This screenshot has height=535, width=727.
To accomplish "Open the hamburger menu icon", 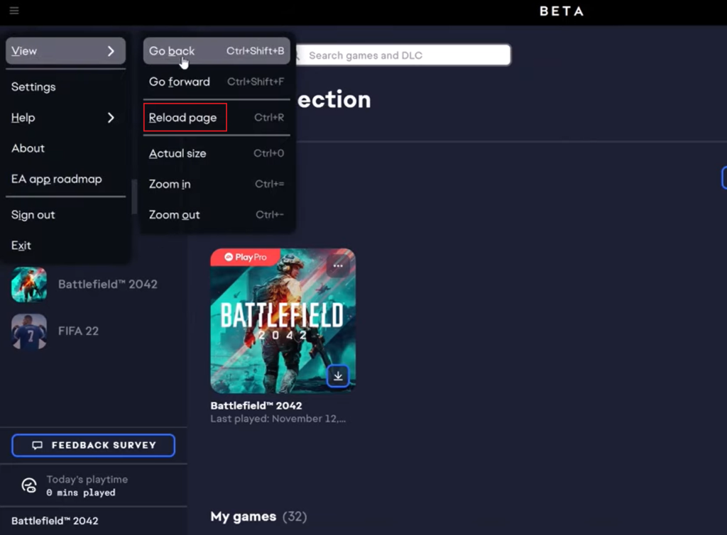I will [14, 10].
